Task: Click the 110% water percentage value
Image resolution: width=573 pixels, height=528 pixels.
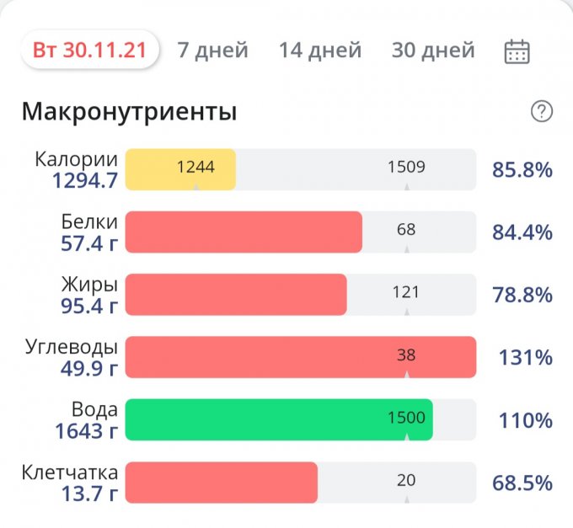Action: (526, 420)
